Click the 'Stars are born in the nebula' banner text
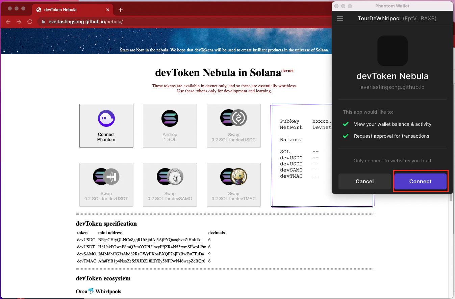 224,50
